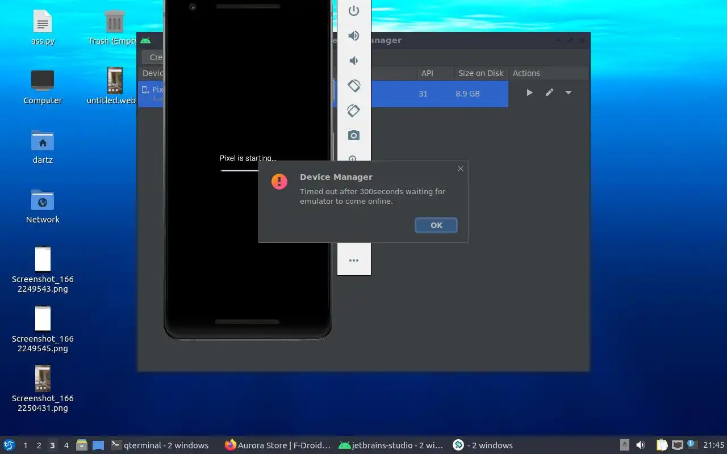
Task: Edit the Pixel device with pencil icon
Action: pos(549,93)
